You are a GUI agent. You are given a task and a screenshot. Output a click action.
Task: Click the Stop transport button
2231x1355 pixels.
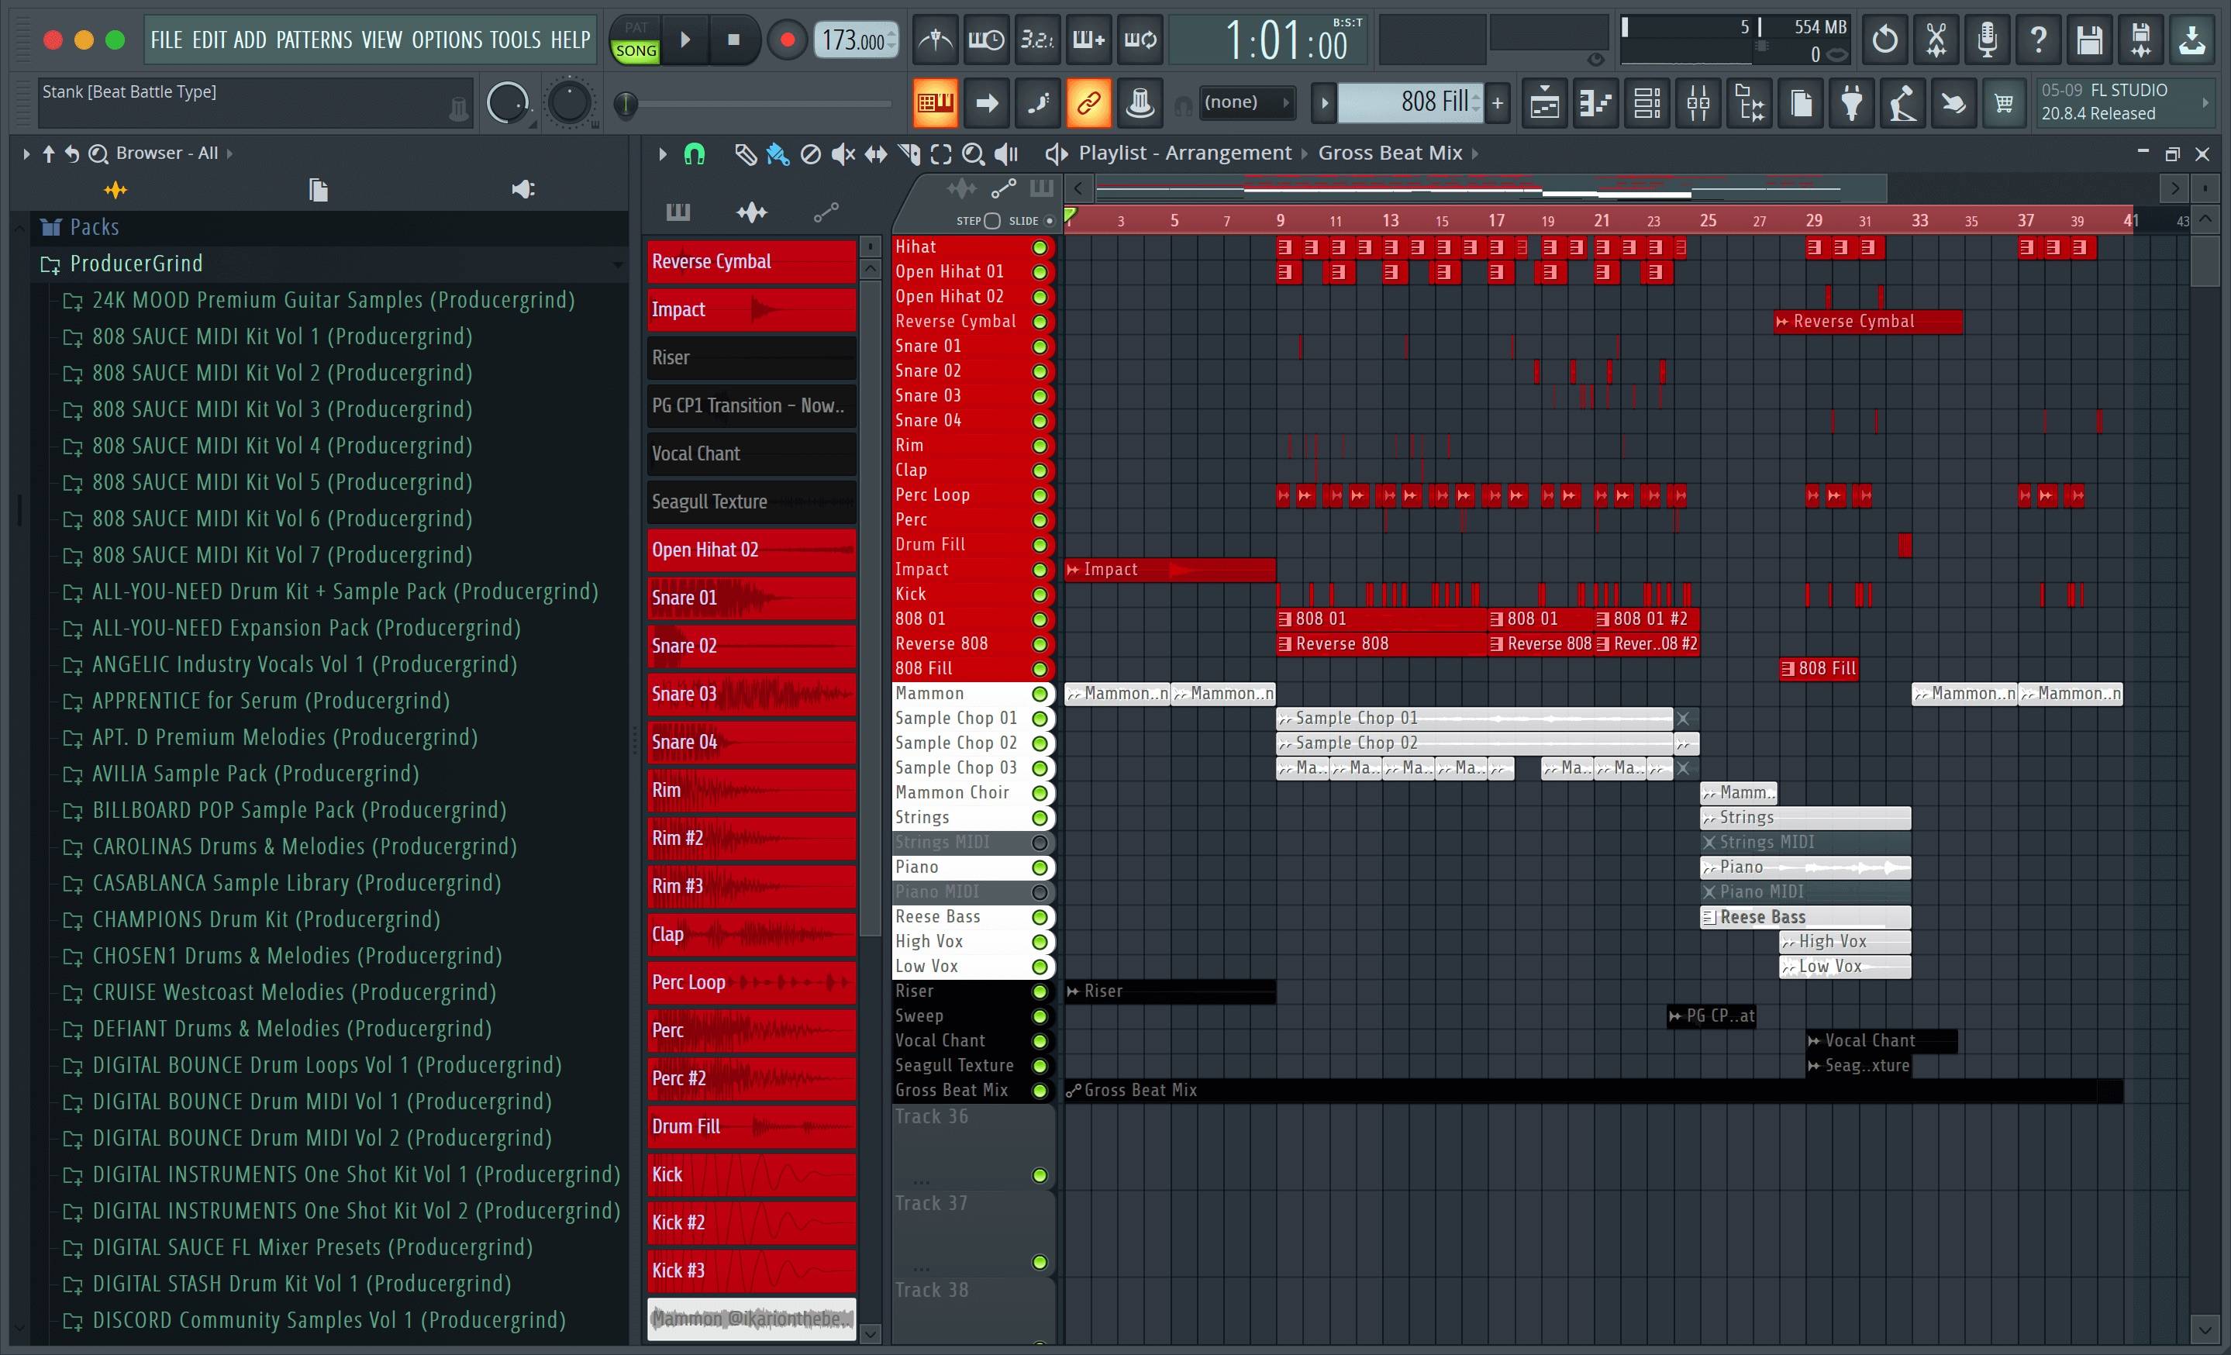coord(734,40)
